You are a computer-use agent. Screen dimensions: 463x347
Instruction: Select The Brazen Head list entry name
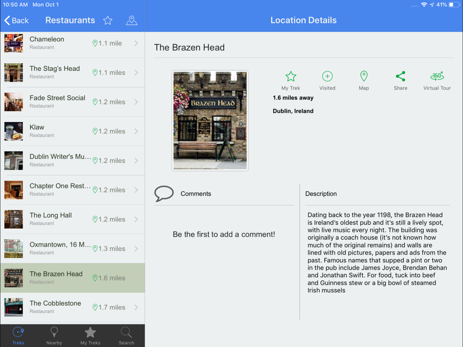click(x=56, y=274)
